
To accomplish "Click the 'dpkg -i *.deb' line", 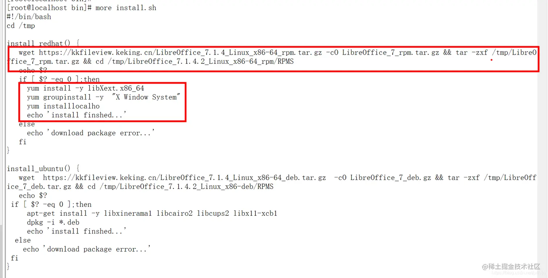I will pos(53,222).
